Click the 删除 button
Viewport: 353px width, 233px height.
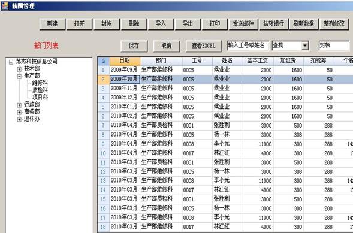coord(134,24)
